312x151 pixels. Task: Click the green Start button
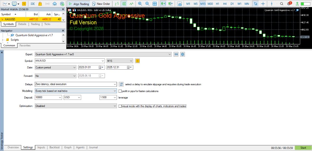pyautogui.click(x=303, y=148)
